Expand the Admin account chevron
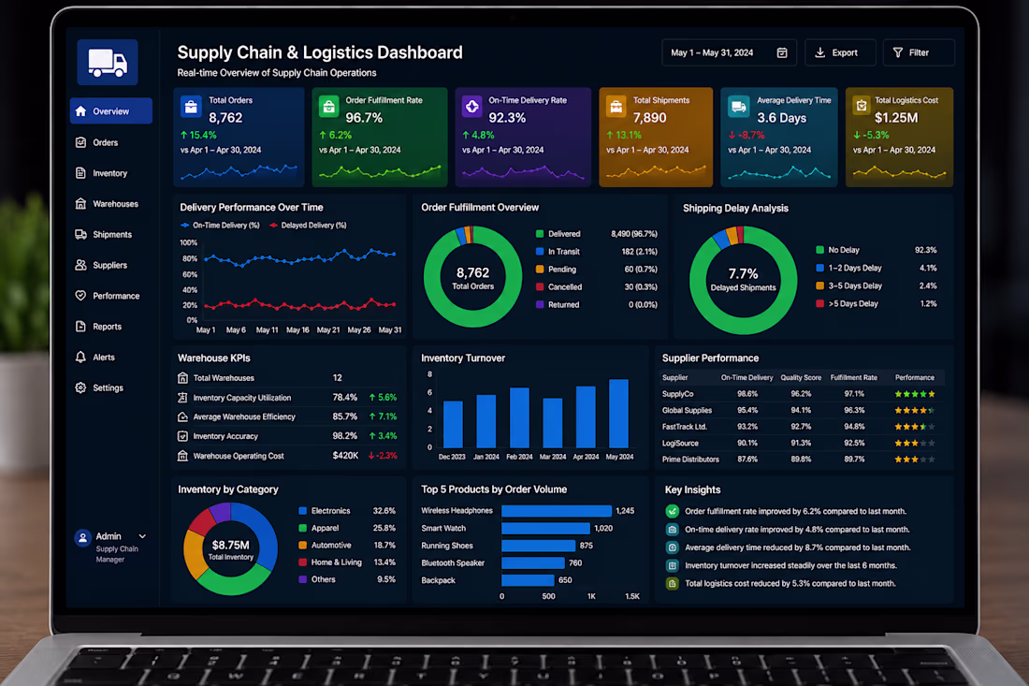This screenshot has height=686, width=1029. pos(142,536)
